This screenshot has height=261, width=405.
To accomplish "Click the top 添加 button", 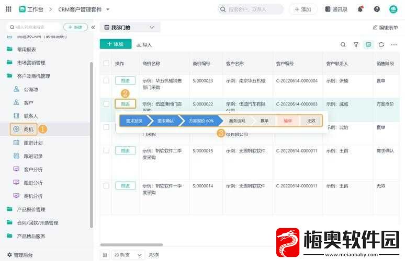I will [x=303, y=9].
